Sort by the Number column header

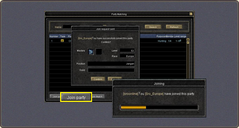pos(54,36)
